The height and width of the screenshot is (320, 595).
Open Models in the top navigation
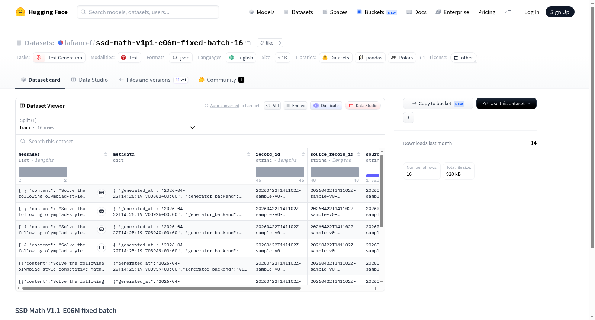tap(262, 12)
